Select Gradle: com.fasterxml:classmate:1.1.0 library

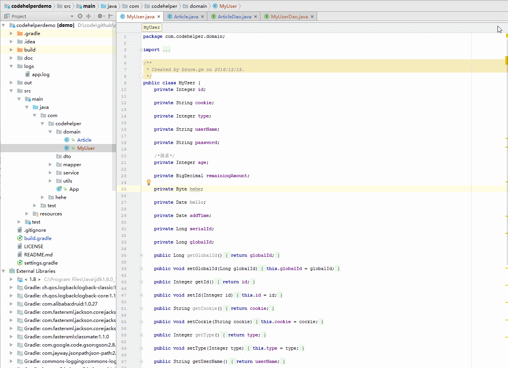coord(66,336)
